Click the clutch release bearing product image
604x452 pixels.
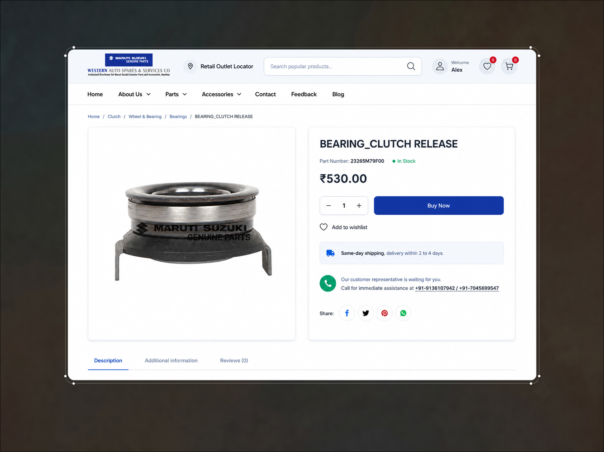tap(193, 231)
